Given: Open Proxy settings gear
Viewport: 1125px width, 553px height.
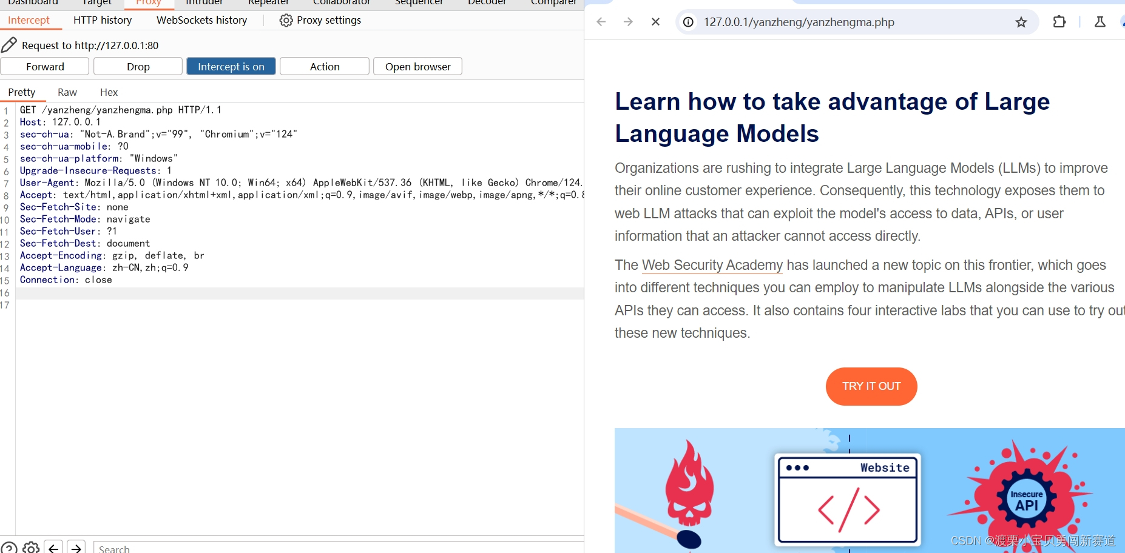Looking at the screenshot, I should (x=286, y=20).
